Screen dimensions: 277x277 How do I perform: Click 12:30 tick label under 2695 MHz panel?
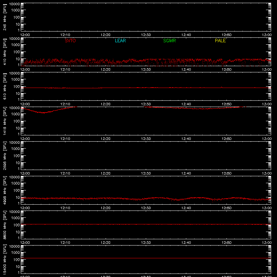pyautogui.click(x=146, y=173)
